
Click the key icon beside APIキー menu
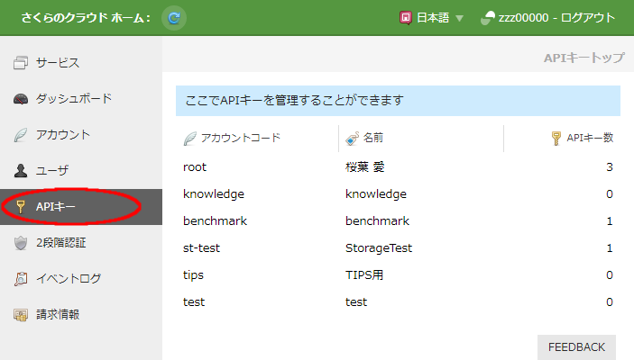coord(22,207)
